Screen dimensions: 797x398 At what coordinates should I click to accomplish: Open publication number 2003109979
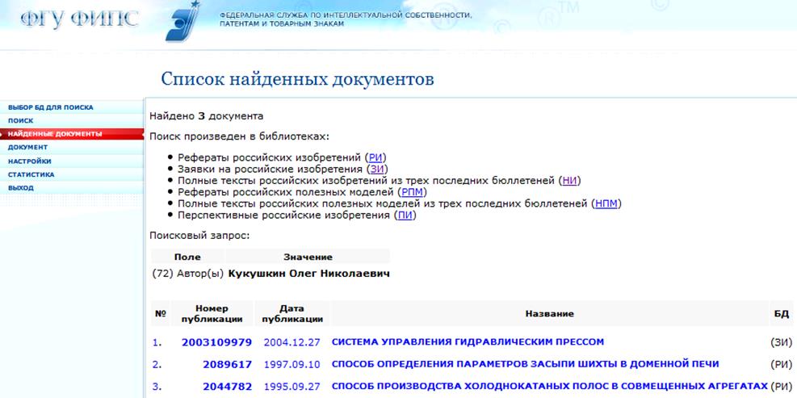click(216, 342)
